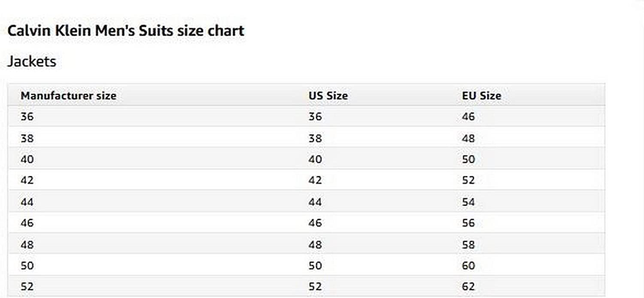The image size is (644, 298).
Task: Select US size 46 in the middle column
Action: point(315,223)
